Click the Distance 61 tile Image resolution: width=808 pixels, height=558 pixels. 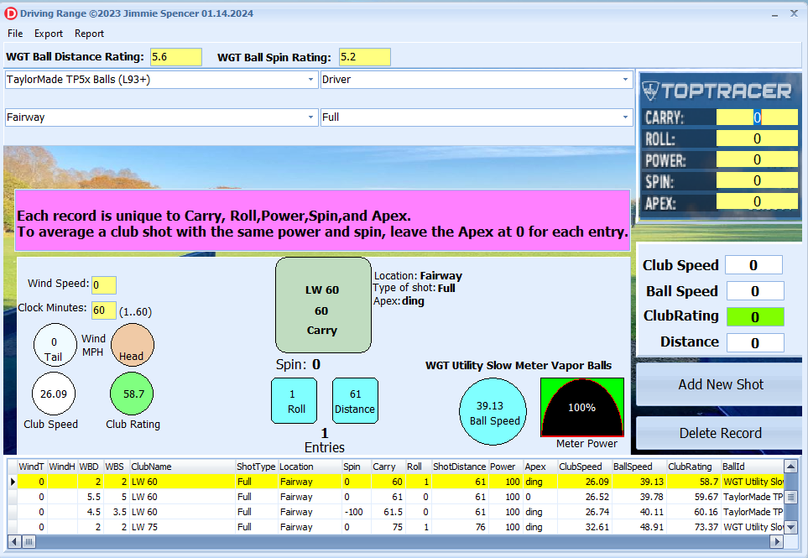355,400
